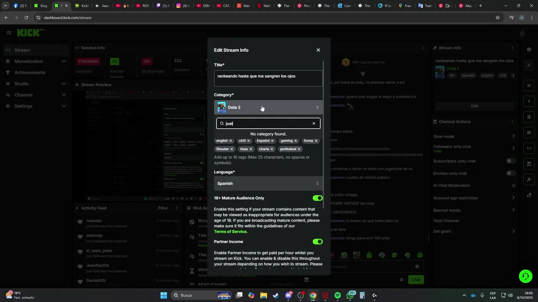Click the broadcast signal icon in right rail
Screen dimensions: 538x302
coord(529,148)
